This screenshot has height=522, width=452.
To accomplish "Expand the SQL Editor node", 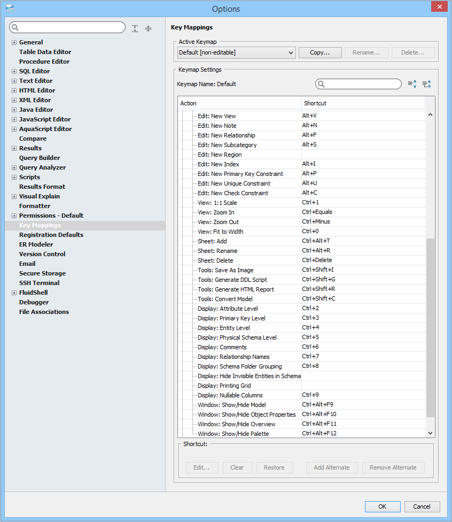I will [14, 71].
